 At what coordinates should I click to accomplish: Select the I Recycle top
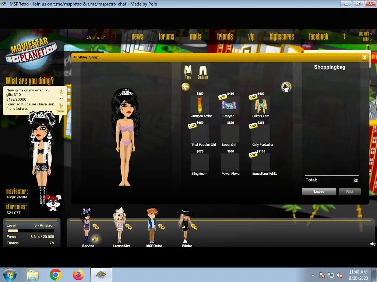(x=230, y=105)
